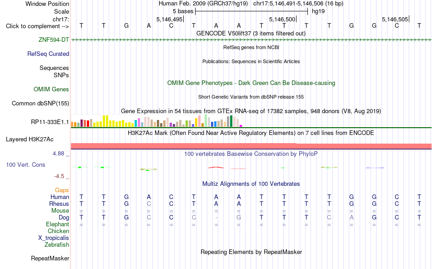
Task: Open 'RefSeq genes from NCBI' title
Action: click(x=251, y=47)
